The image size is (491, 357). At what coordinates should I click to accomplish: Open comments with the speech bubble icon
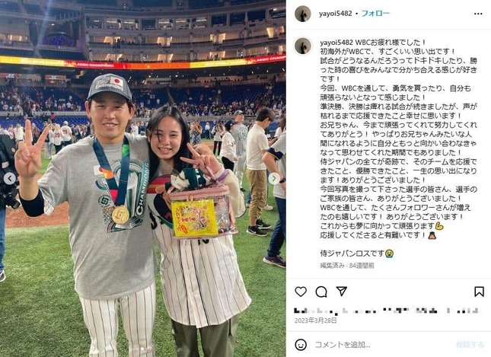[321, 292]
